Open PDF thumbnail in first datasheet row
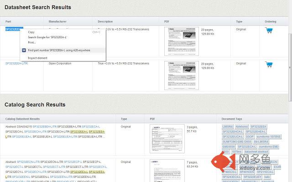 click(x=182, y=41)
